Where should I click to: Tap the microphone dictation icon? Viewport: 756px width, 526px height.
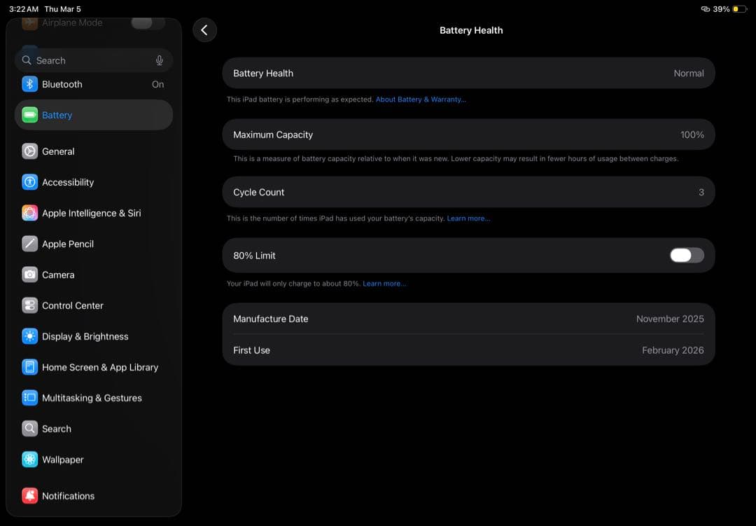[159, 60]
